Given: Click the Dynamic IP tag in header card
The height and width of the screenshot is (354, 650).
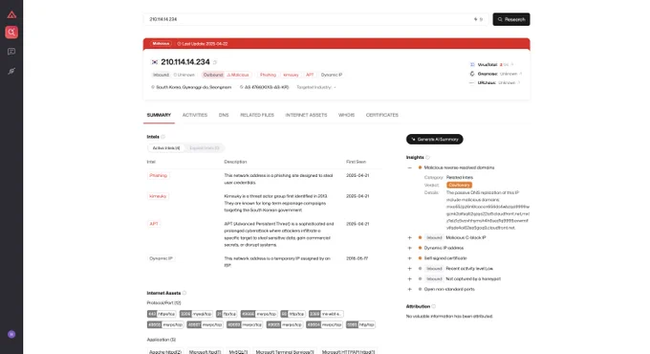Looking at the screenshot, I should tap(332, 76).
